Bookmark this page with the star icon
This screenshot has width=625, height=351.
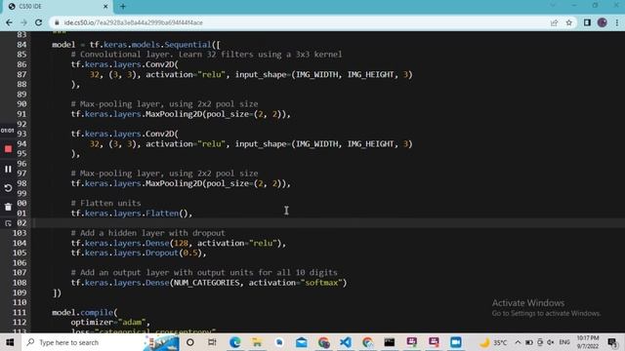click(x=568, y=22)
